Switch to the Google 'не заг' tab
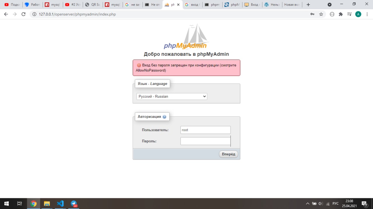The height and width of the screenshot is (209, 373). click(x=132, y=5)
